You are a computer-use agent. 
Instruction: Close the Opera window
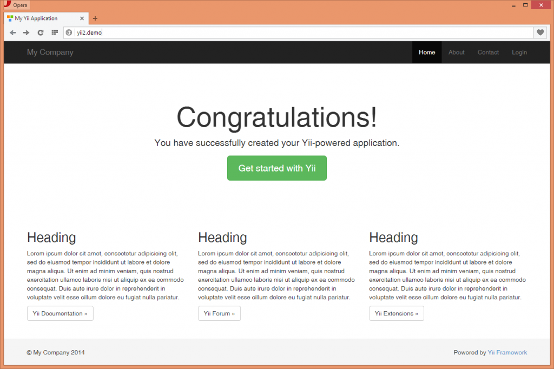coord(541,5)
